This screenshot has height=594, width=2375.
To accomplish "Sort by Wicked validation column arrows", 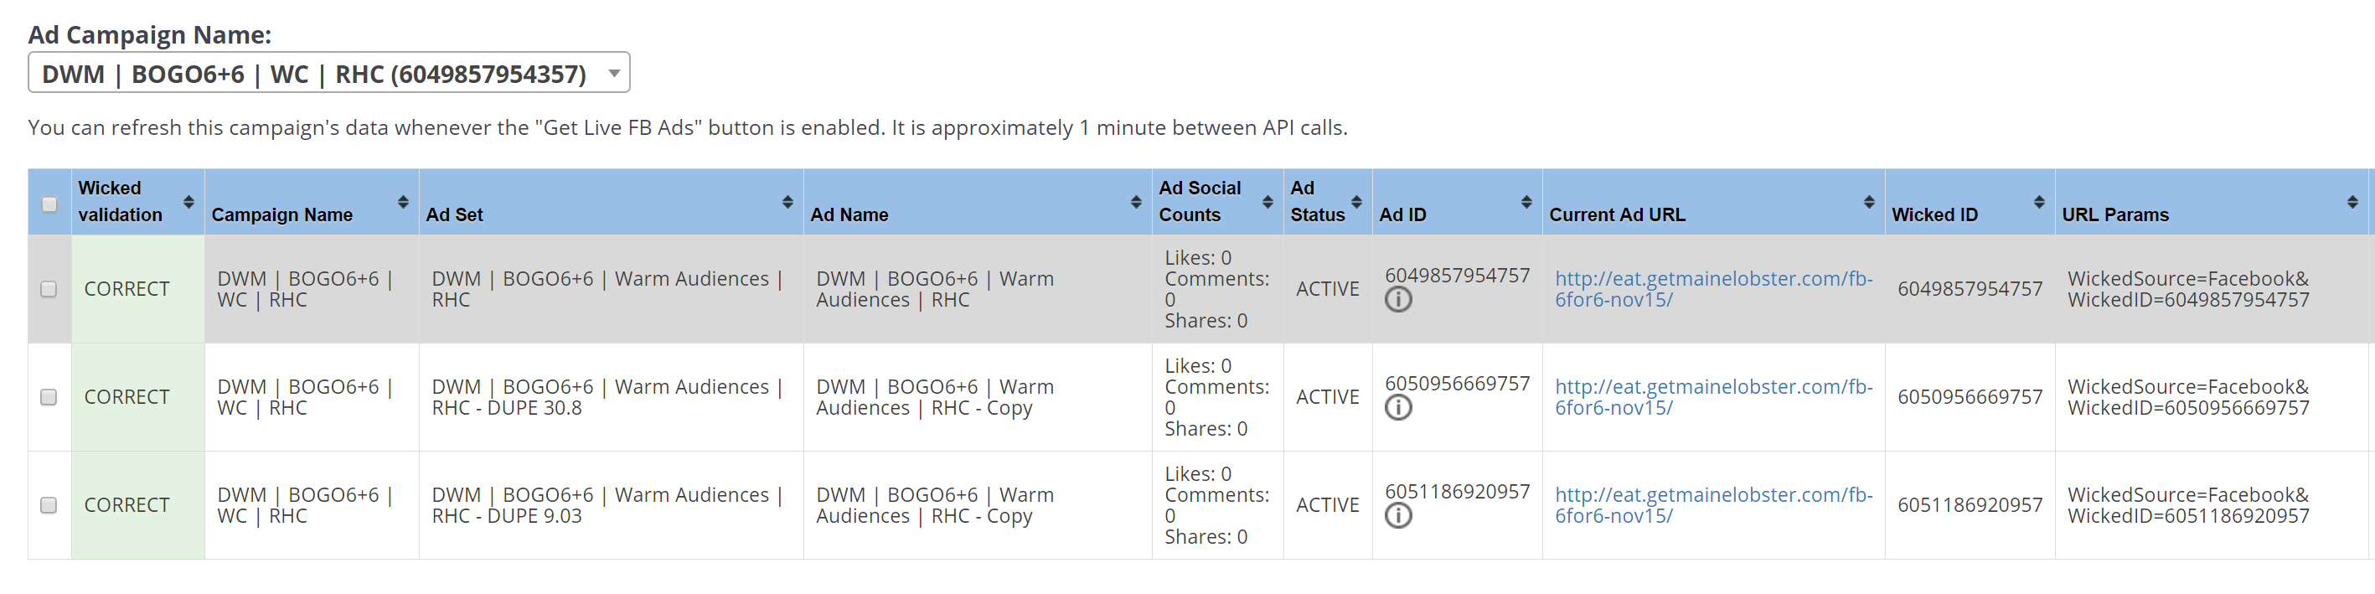I will [x=189, y=201].
